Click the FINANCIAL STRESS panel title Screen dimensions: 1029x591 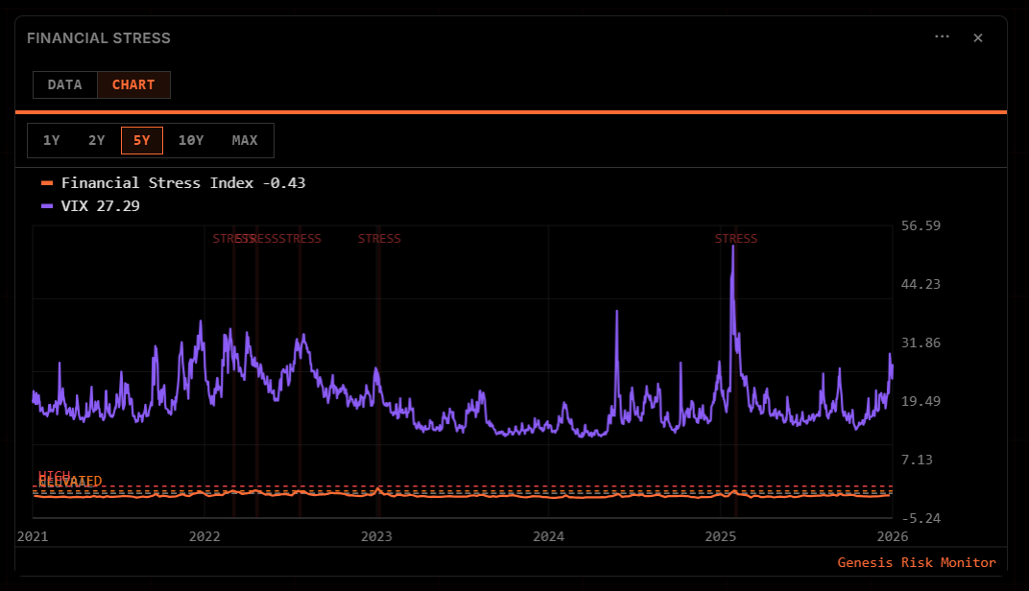tap(99, 38)
